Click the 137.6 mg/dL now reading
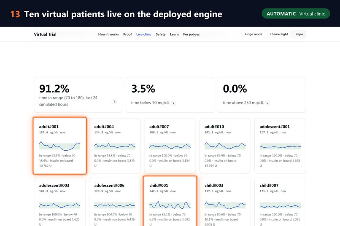Viewport: 340px width, 226px height. pyautogui.click(x=218, y=191)
